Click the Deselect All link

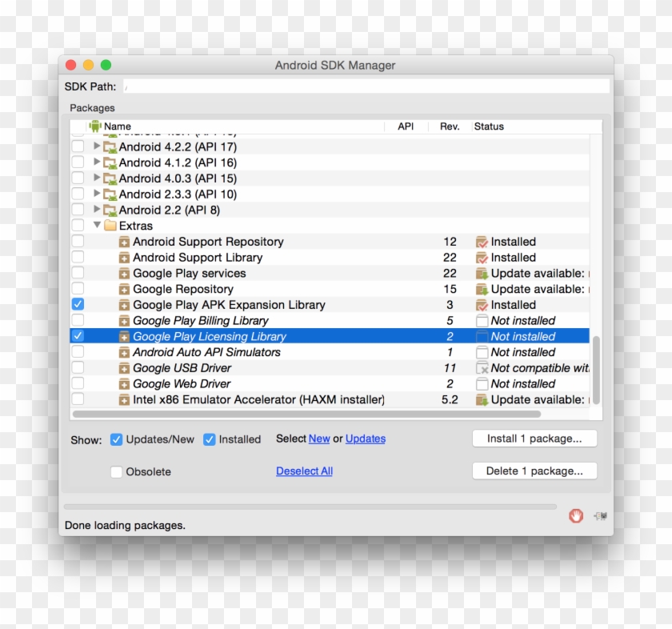[x=304, y=471]
